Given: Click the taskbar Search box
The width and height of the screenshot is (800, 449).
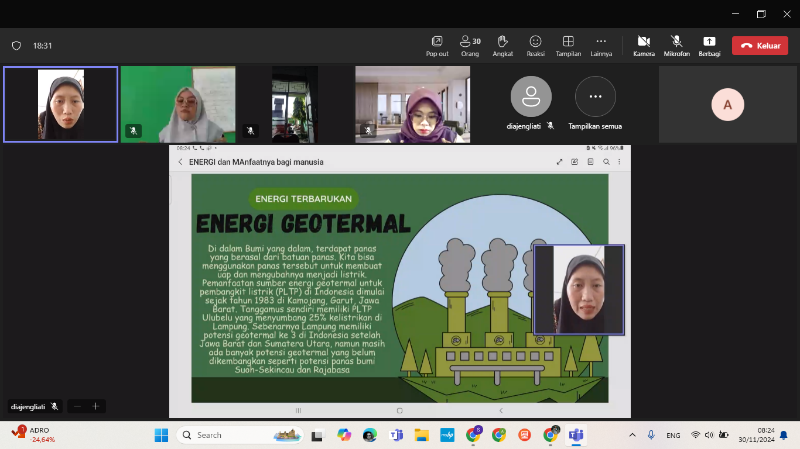Looking at the screenshot, I should [x=240, y=435].
